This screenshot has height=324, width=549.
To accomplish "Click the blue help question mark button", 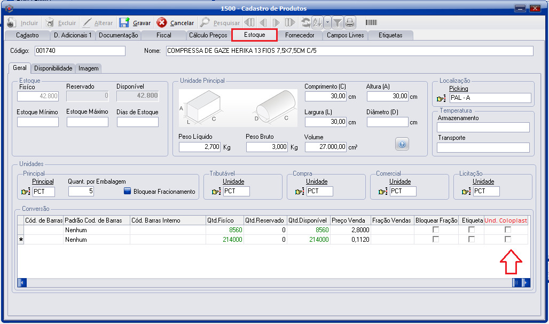I will pyautogui.click(x=402, y=144).
